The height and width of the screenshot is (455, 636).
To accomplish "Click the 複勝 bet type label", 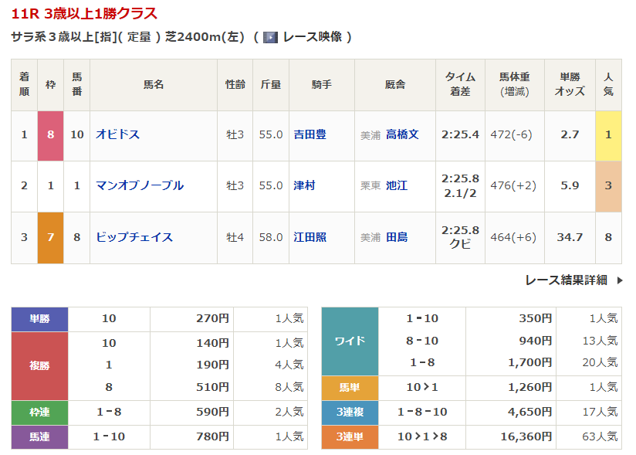I will pyautogui.click(x=40, y=365).
